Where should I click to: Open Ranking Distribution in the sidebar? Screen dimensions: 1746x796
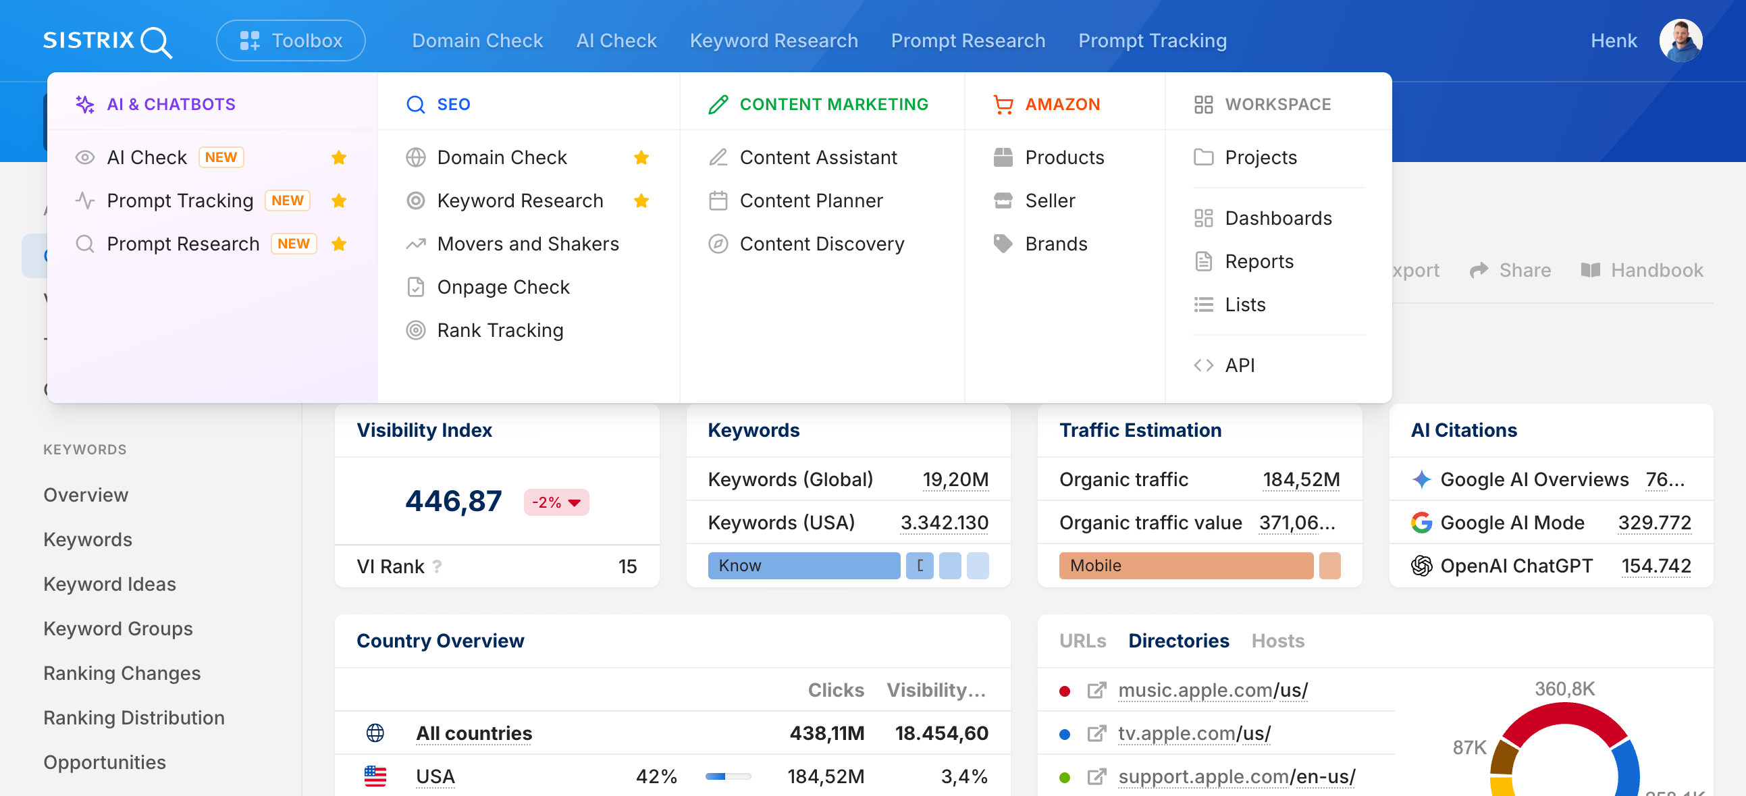pyautogui.click(x=134, y=719)
